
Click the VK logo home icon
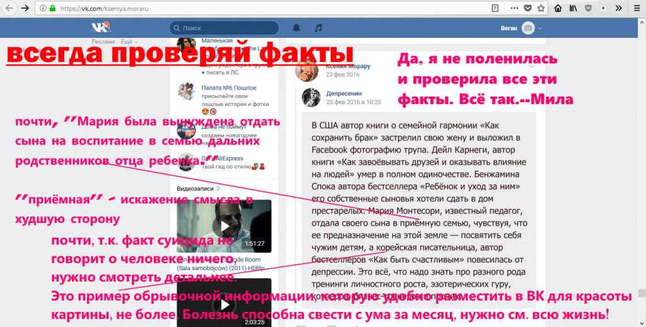click(100, 28)
